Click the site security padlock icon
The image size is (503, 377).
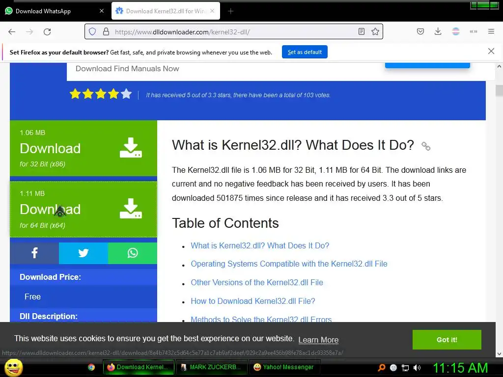pyautogui.click(x=106, y=32)
